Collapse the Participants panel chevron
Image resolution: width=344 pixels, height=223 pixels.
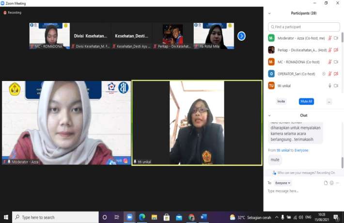pyautogui.click(x=269, y=13)
